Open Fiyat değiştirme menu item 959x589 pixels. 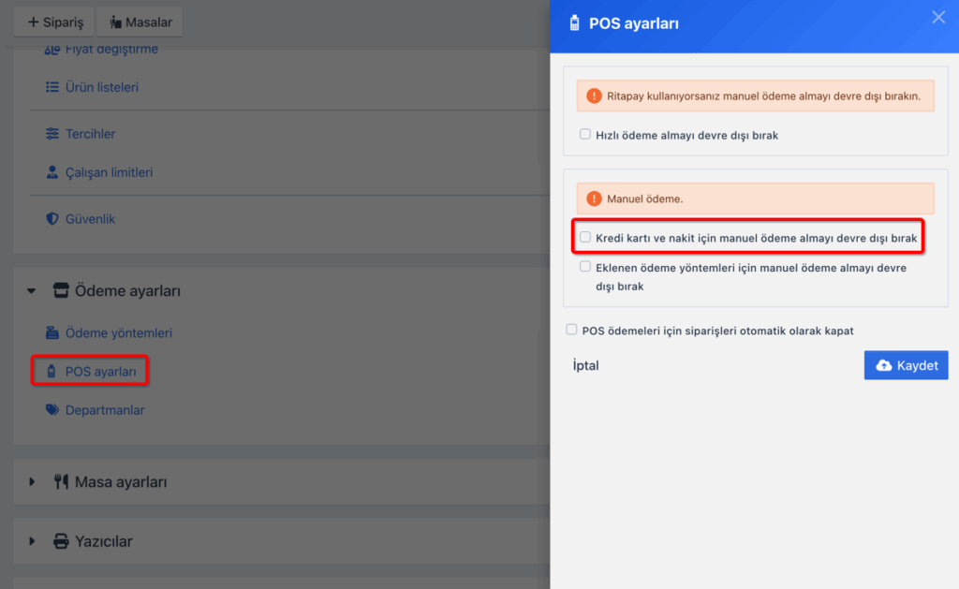coord(111,49)
